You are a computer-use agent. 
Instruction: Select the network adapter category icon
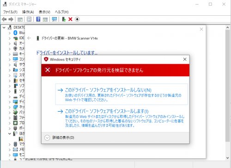click(15, 107)
